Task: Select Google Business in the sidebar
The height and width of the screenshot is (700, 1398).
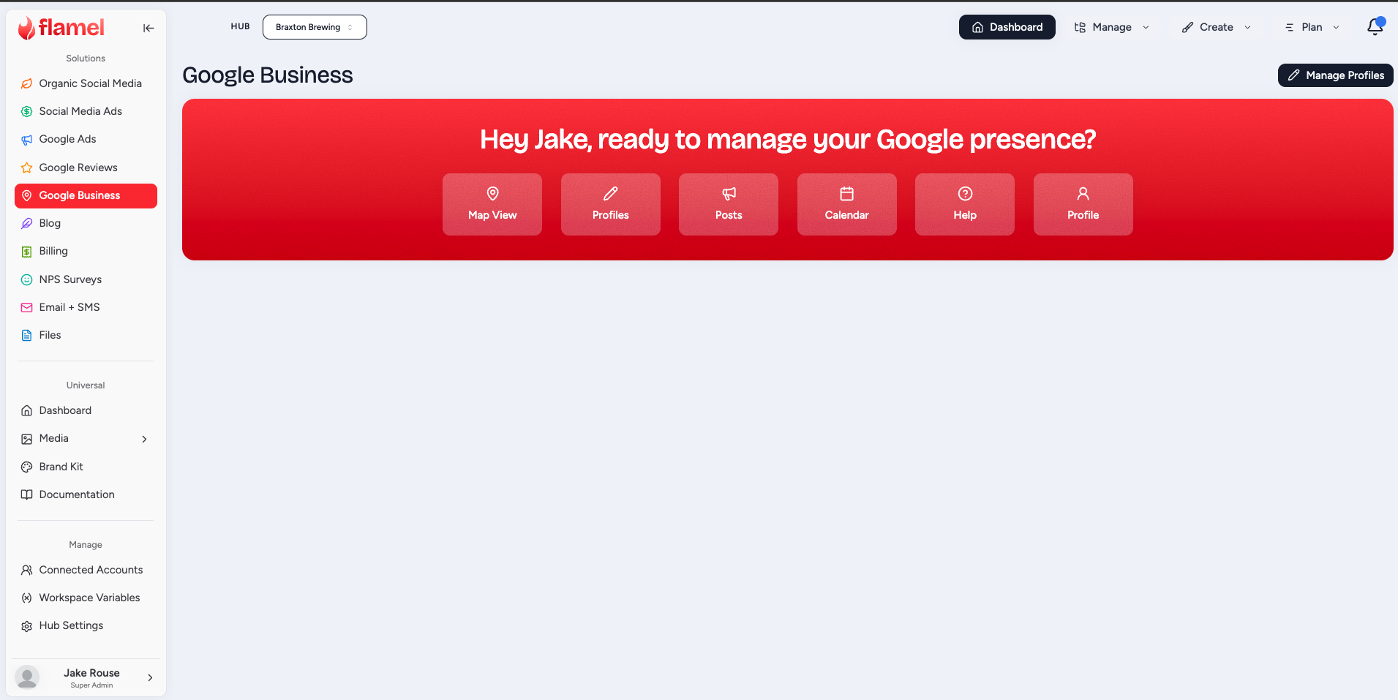Action: point(86,195)
